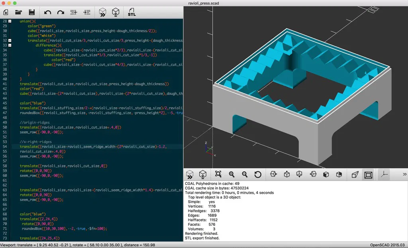This screenshot has height=248, width=408.
Task: Reset the 3D view rotation
Action: (258, 174)
